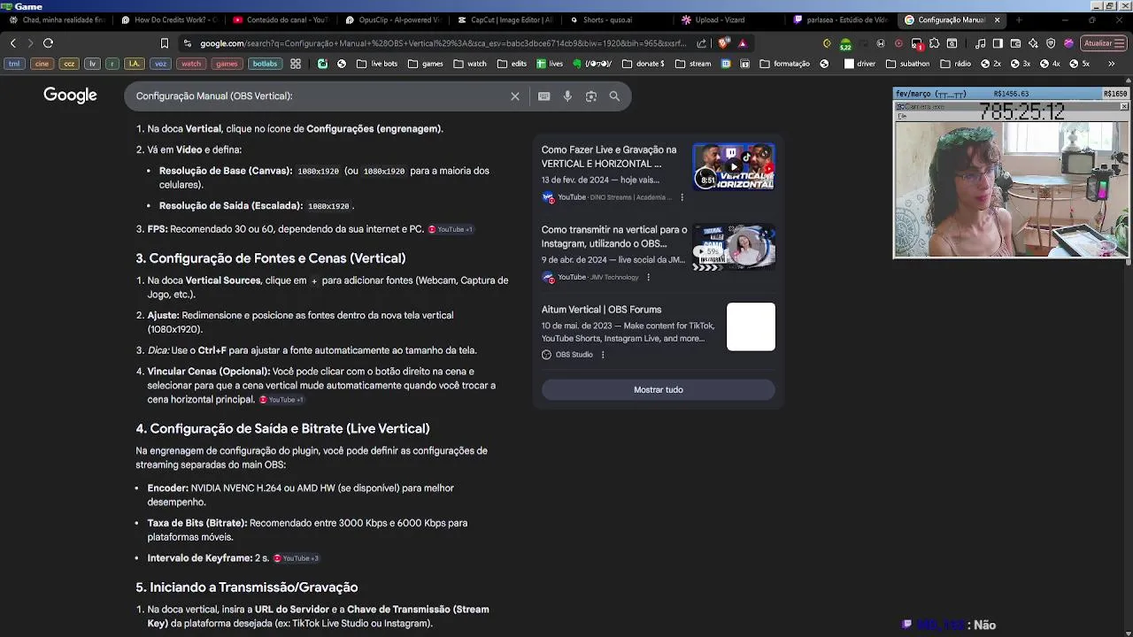Open the botlabs bookmark chip
This screenshot has width=1133, height=637.
(265, 64)
